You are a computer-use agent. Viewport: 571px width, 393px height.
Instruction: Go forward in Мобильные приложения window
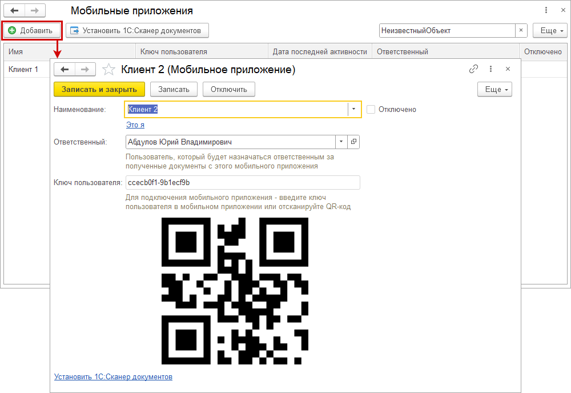pos(35,10)
